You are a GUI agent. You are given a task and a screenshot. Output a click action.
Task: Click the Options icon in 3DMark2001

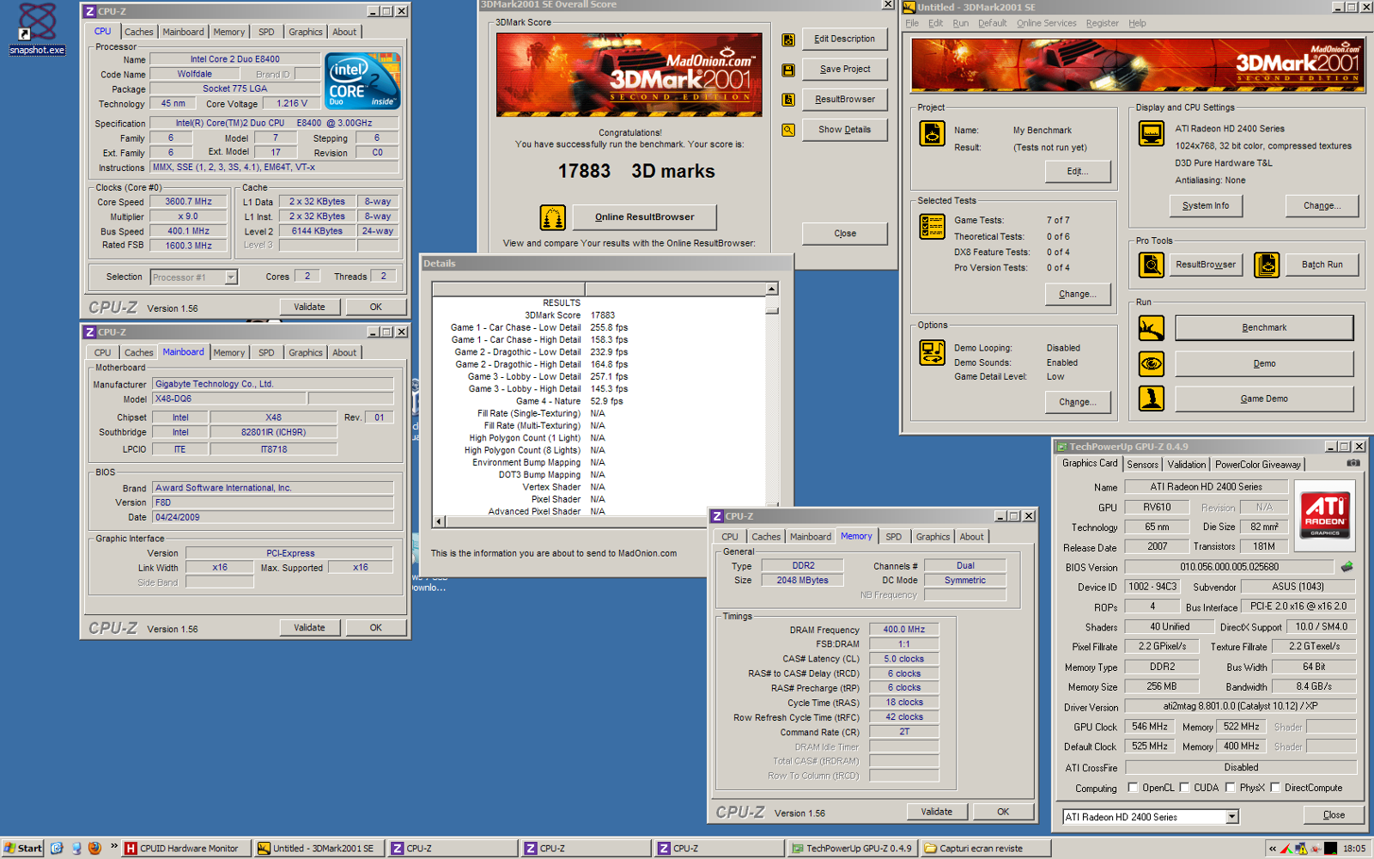(x=933, y=352)
